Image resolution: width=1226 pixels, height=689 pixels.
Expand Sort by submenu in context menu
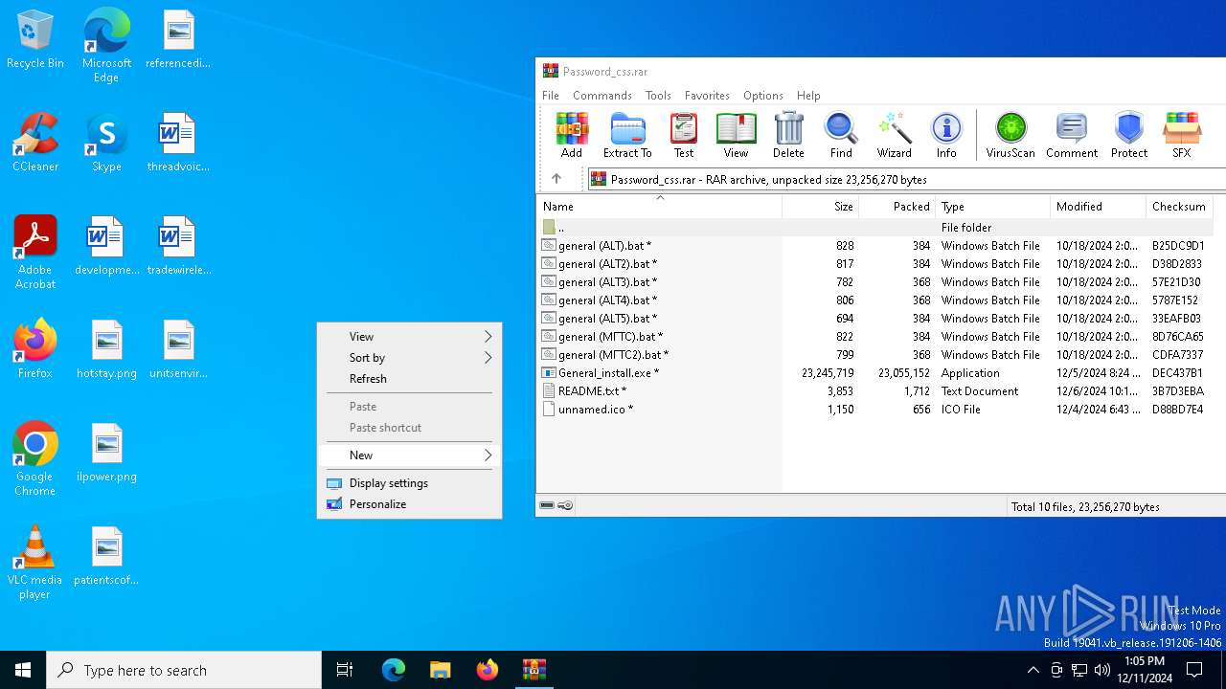coord(410,358)
